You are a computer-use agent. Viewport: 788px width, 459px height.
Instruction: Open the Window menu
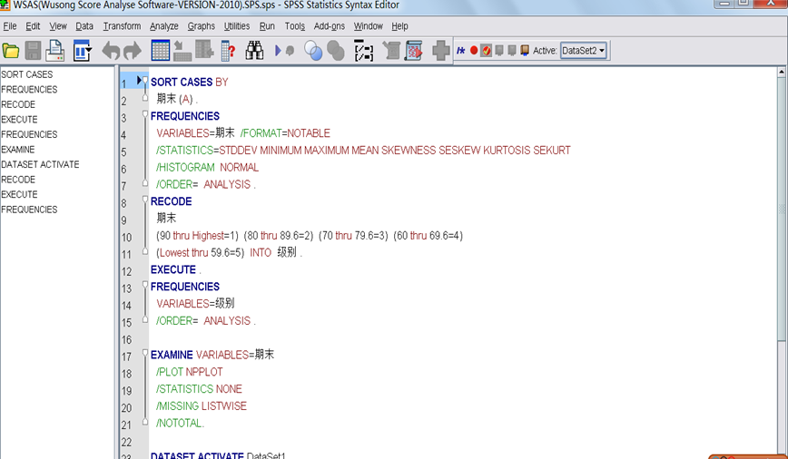[x=368, y=26]
